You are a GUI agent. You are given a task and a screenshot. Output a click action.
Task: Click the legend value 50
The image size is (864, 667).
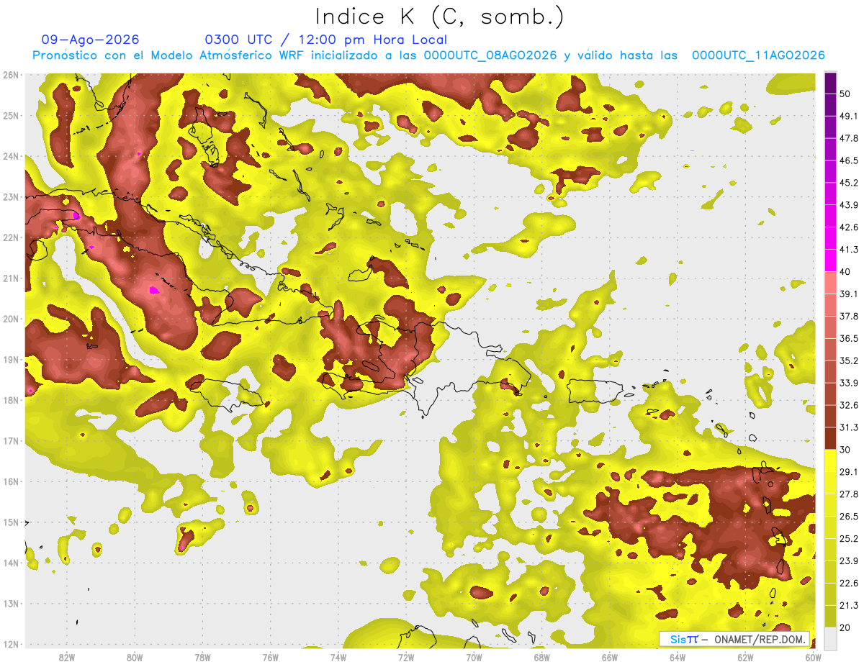(x=846, y=94)
